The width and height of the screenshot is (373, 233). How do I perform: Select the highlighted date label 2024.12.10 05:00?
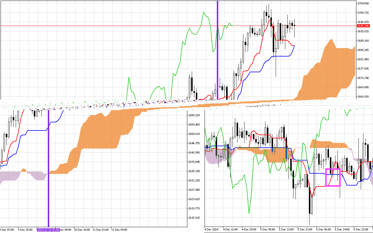pyautogui.click(x=48, y=230)
